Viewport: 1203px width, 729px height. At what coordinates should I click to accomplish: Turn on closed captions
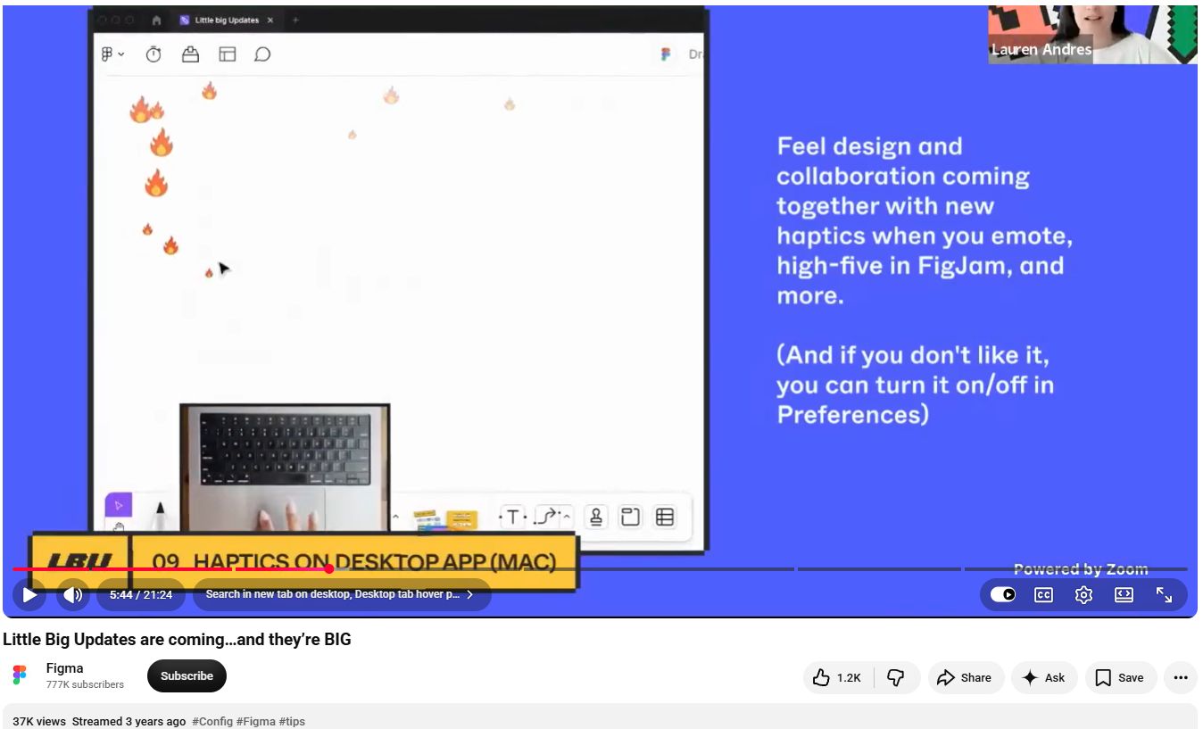pos(1043,594)
